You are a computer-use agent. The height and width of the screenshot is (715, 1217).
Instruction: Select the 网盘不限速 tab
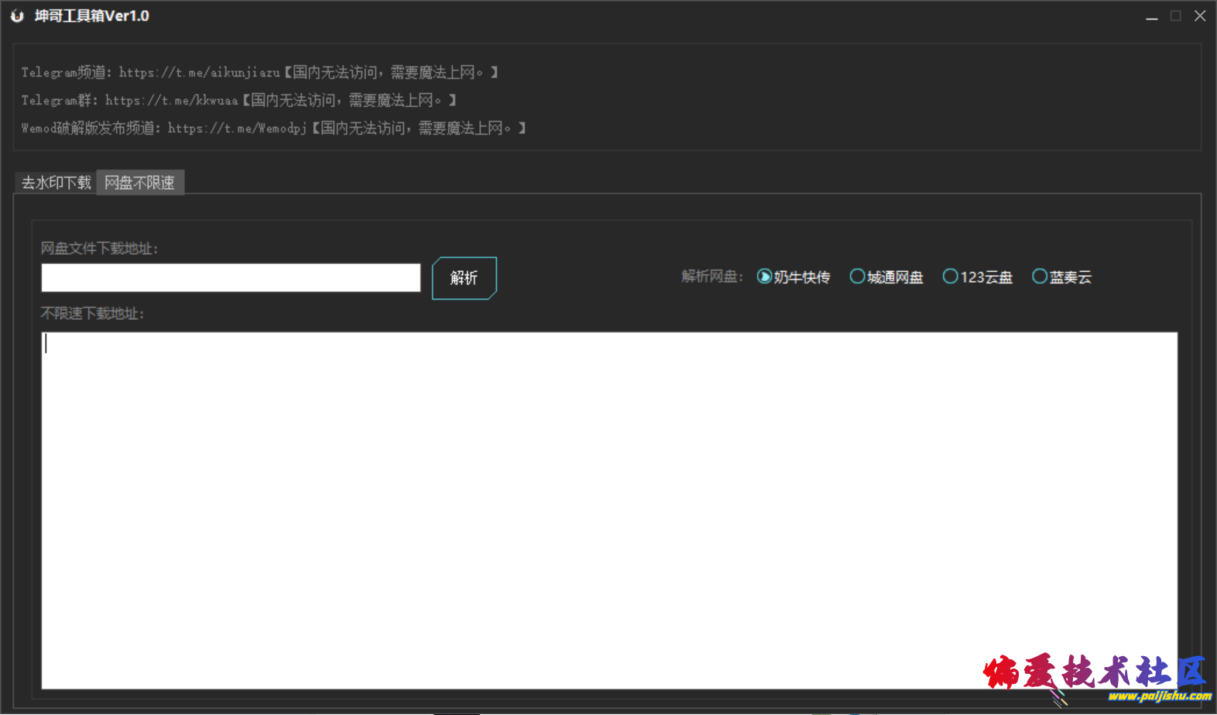(x=140, y=183)
